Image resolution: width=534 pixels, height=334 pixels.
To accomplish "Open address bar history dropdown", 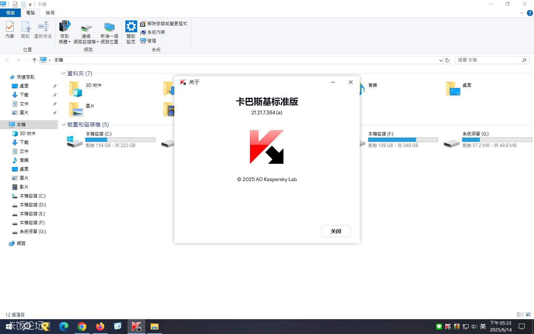I will [441, 60].
